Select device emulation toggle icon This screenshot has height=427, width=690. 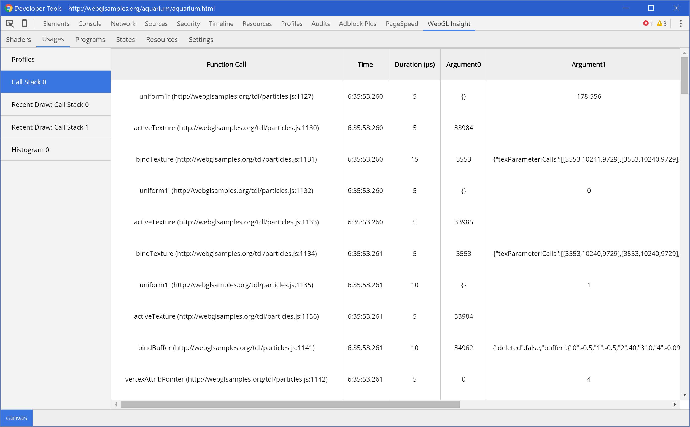click(x=25, y=23)
